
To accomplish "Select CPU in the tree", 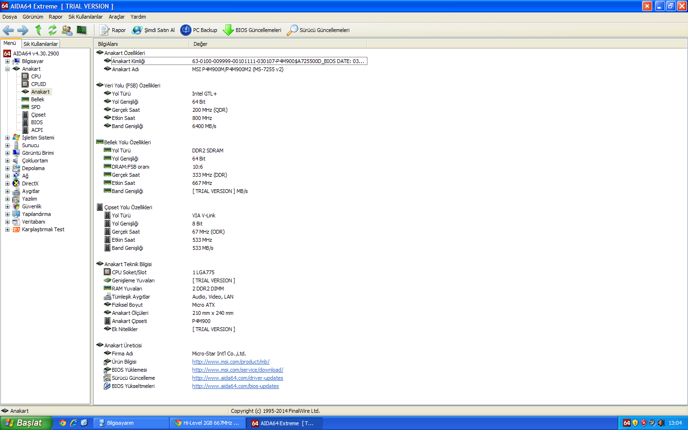I will pyautogui.click(x=36, y=76).
